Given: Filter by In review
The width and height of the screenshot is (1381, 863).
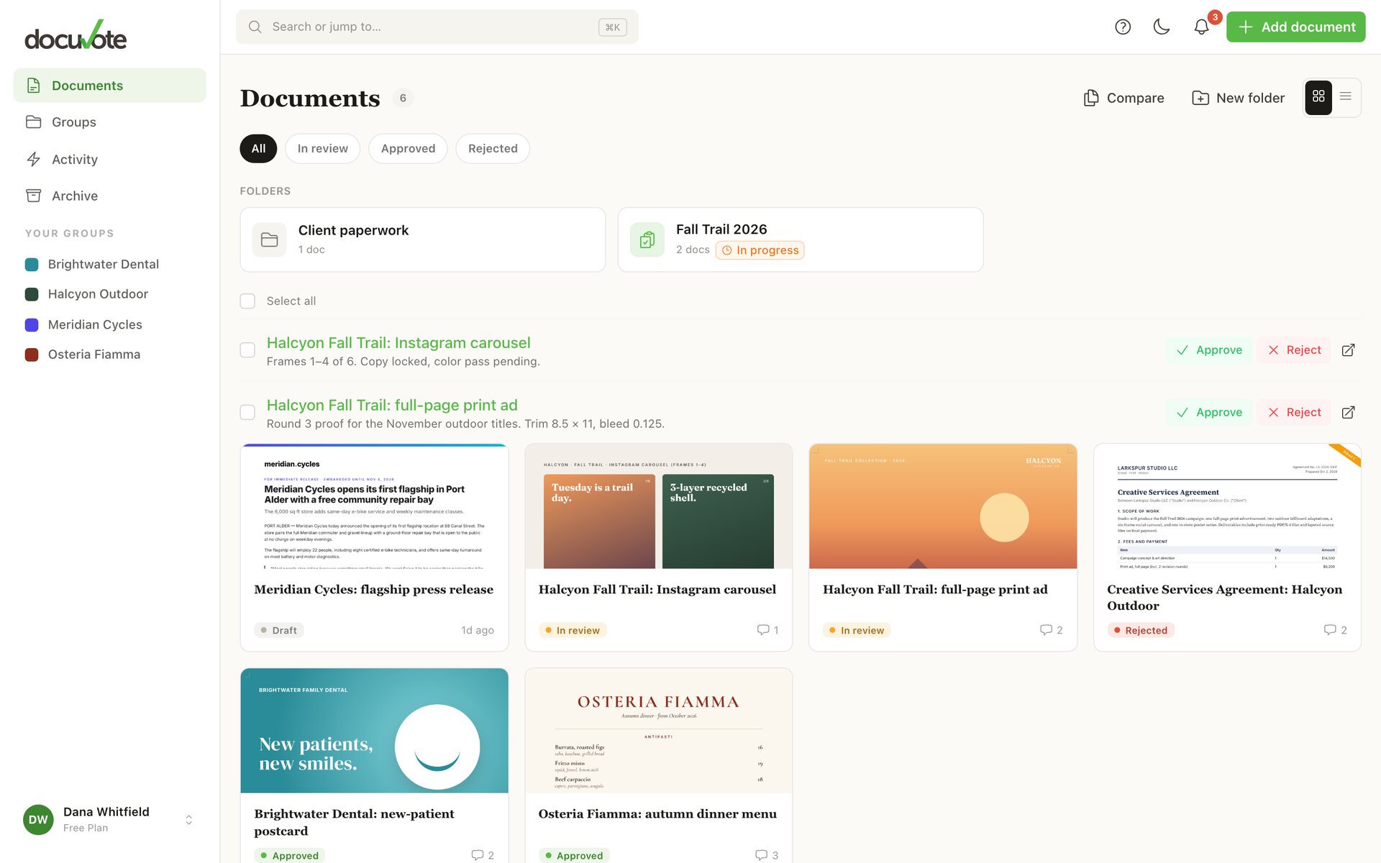Looking at the screenshot, I should tap(322, 148).
